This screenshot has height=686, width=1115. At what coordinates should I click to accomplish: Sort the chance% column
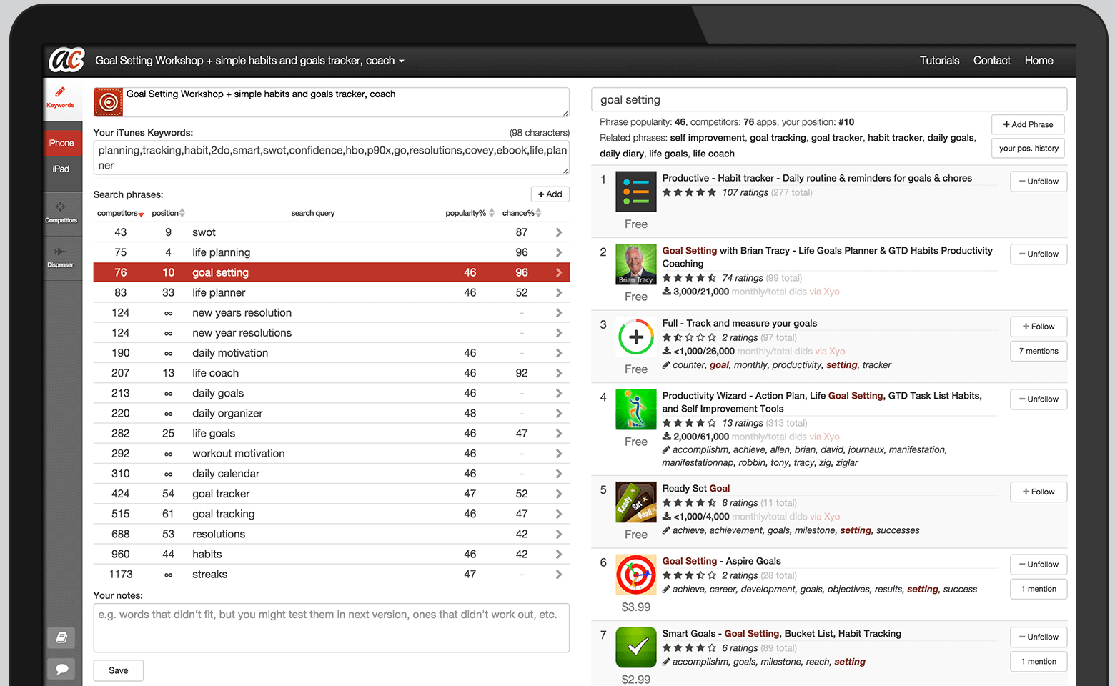coord(538,213)
